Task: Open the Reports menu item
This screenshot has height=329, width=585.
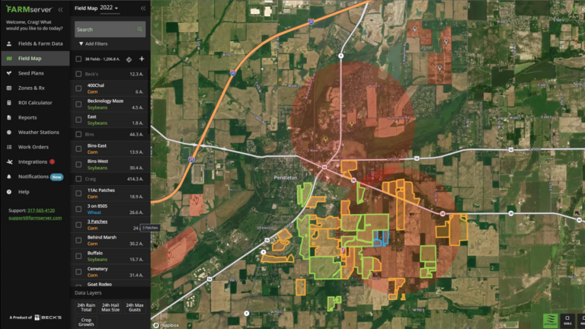Action: pos(27,117)
